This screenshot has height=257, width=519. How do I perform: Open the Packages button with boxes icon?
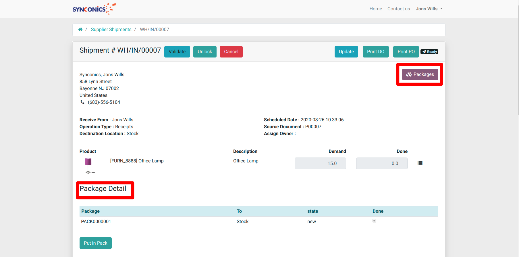420,74
